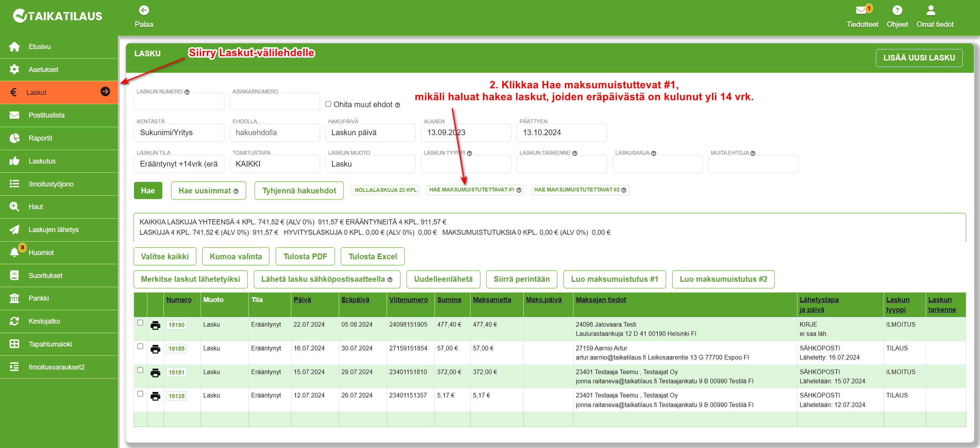Click help icon next to Ohita muut ehdot
Image resolution: width=980 pixels, height=448 pixels.
(x=398, y=105)
